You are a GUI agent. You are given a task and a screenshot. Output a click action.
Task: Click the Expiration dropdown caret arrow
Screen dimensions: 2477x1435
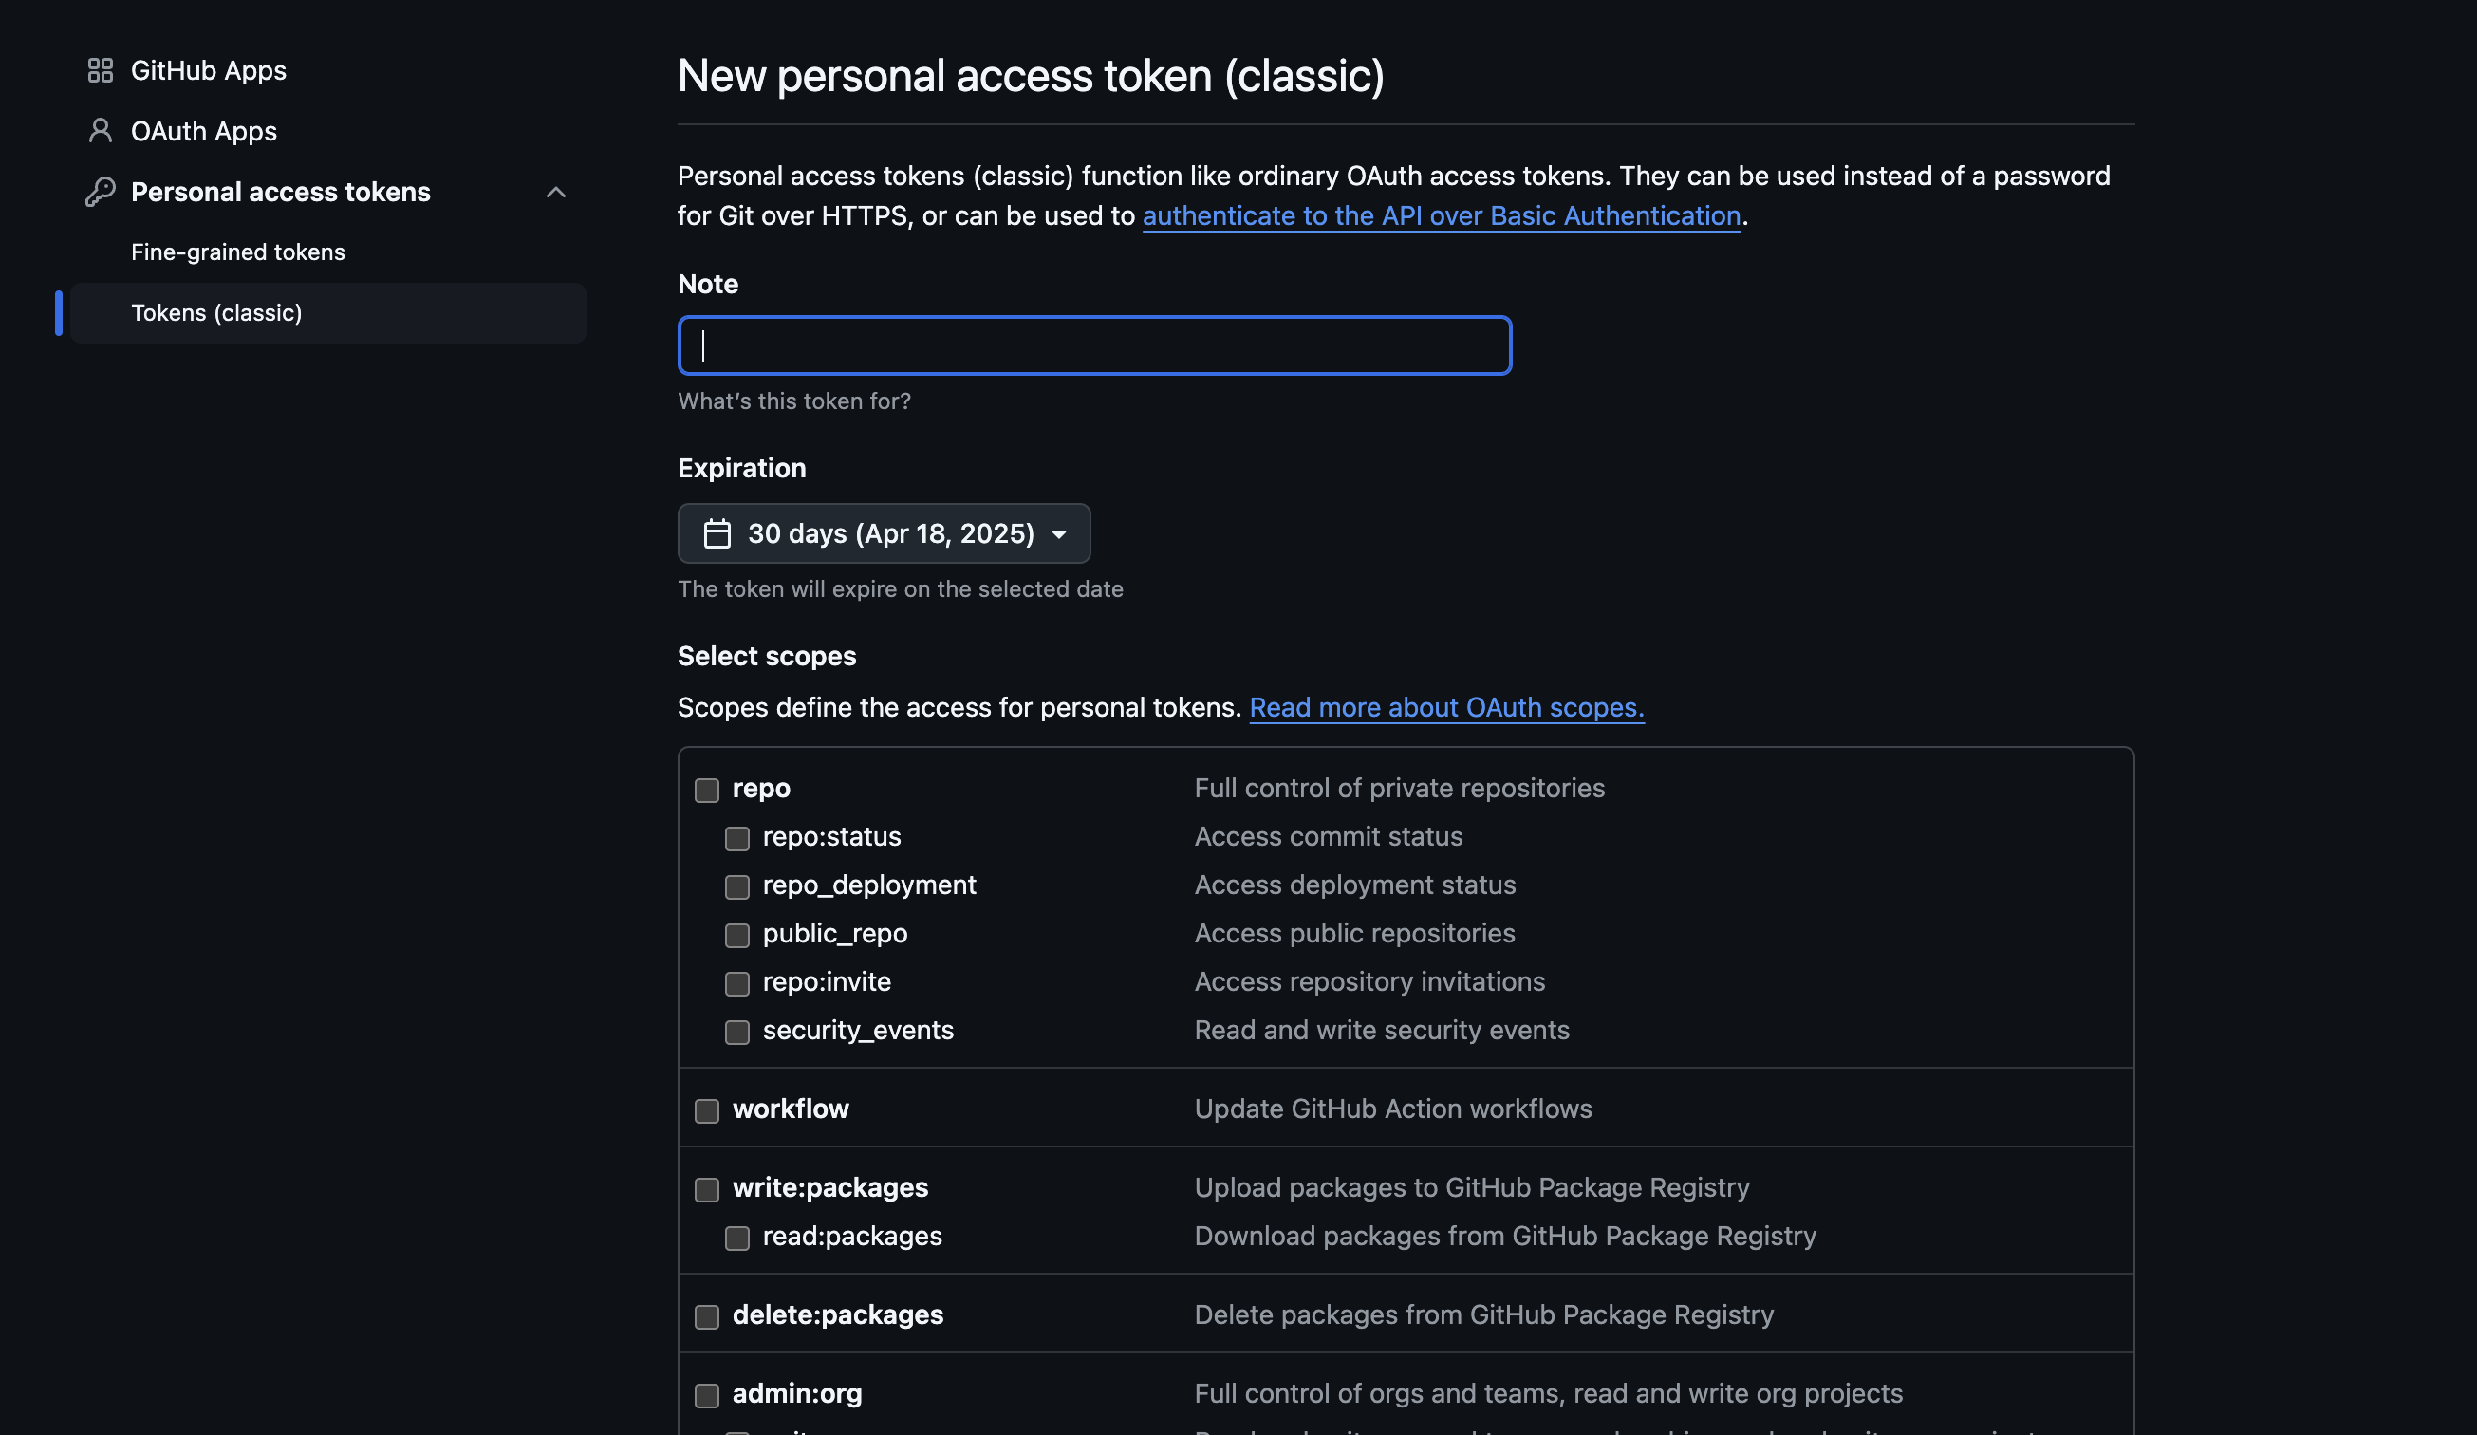click(x=1058, y=534)
